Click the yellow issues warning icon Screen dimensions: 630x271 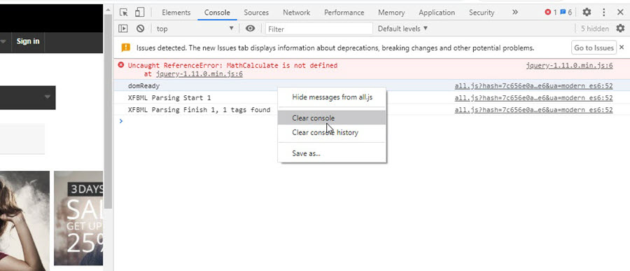pyautogui.click(x=126, y=48)
